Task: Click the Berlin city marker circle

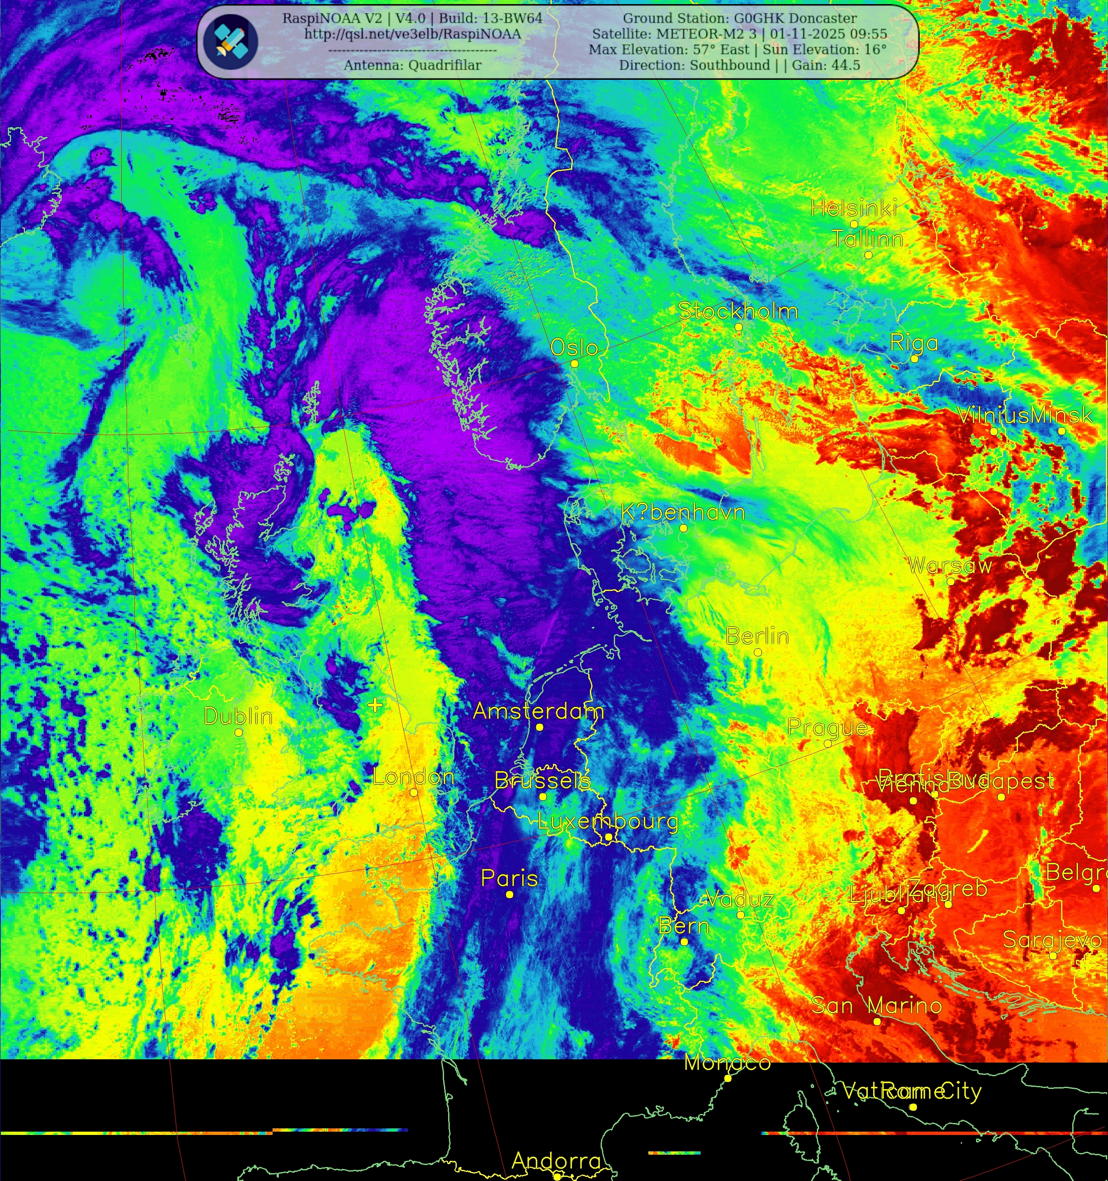Action: [758, 652]
